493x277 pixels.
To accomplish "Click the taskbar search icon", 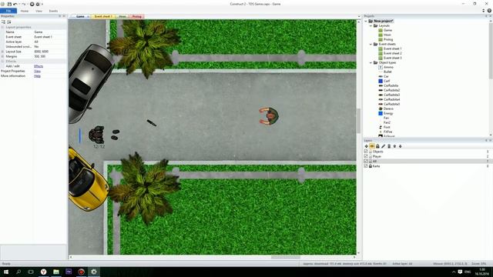I will click(18, 272).
